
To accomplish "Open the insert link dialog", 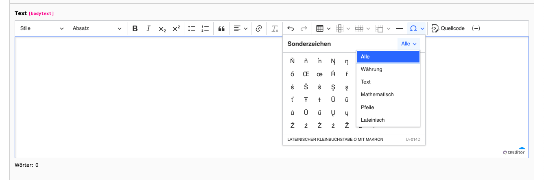I will tap(259, 28).
